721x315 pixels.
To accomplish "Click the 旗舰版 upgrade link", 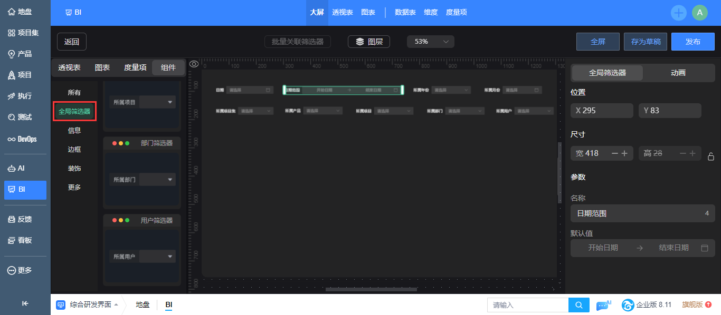I will point(697,305).
